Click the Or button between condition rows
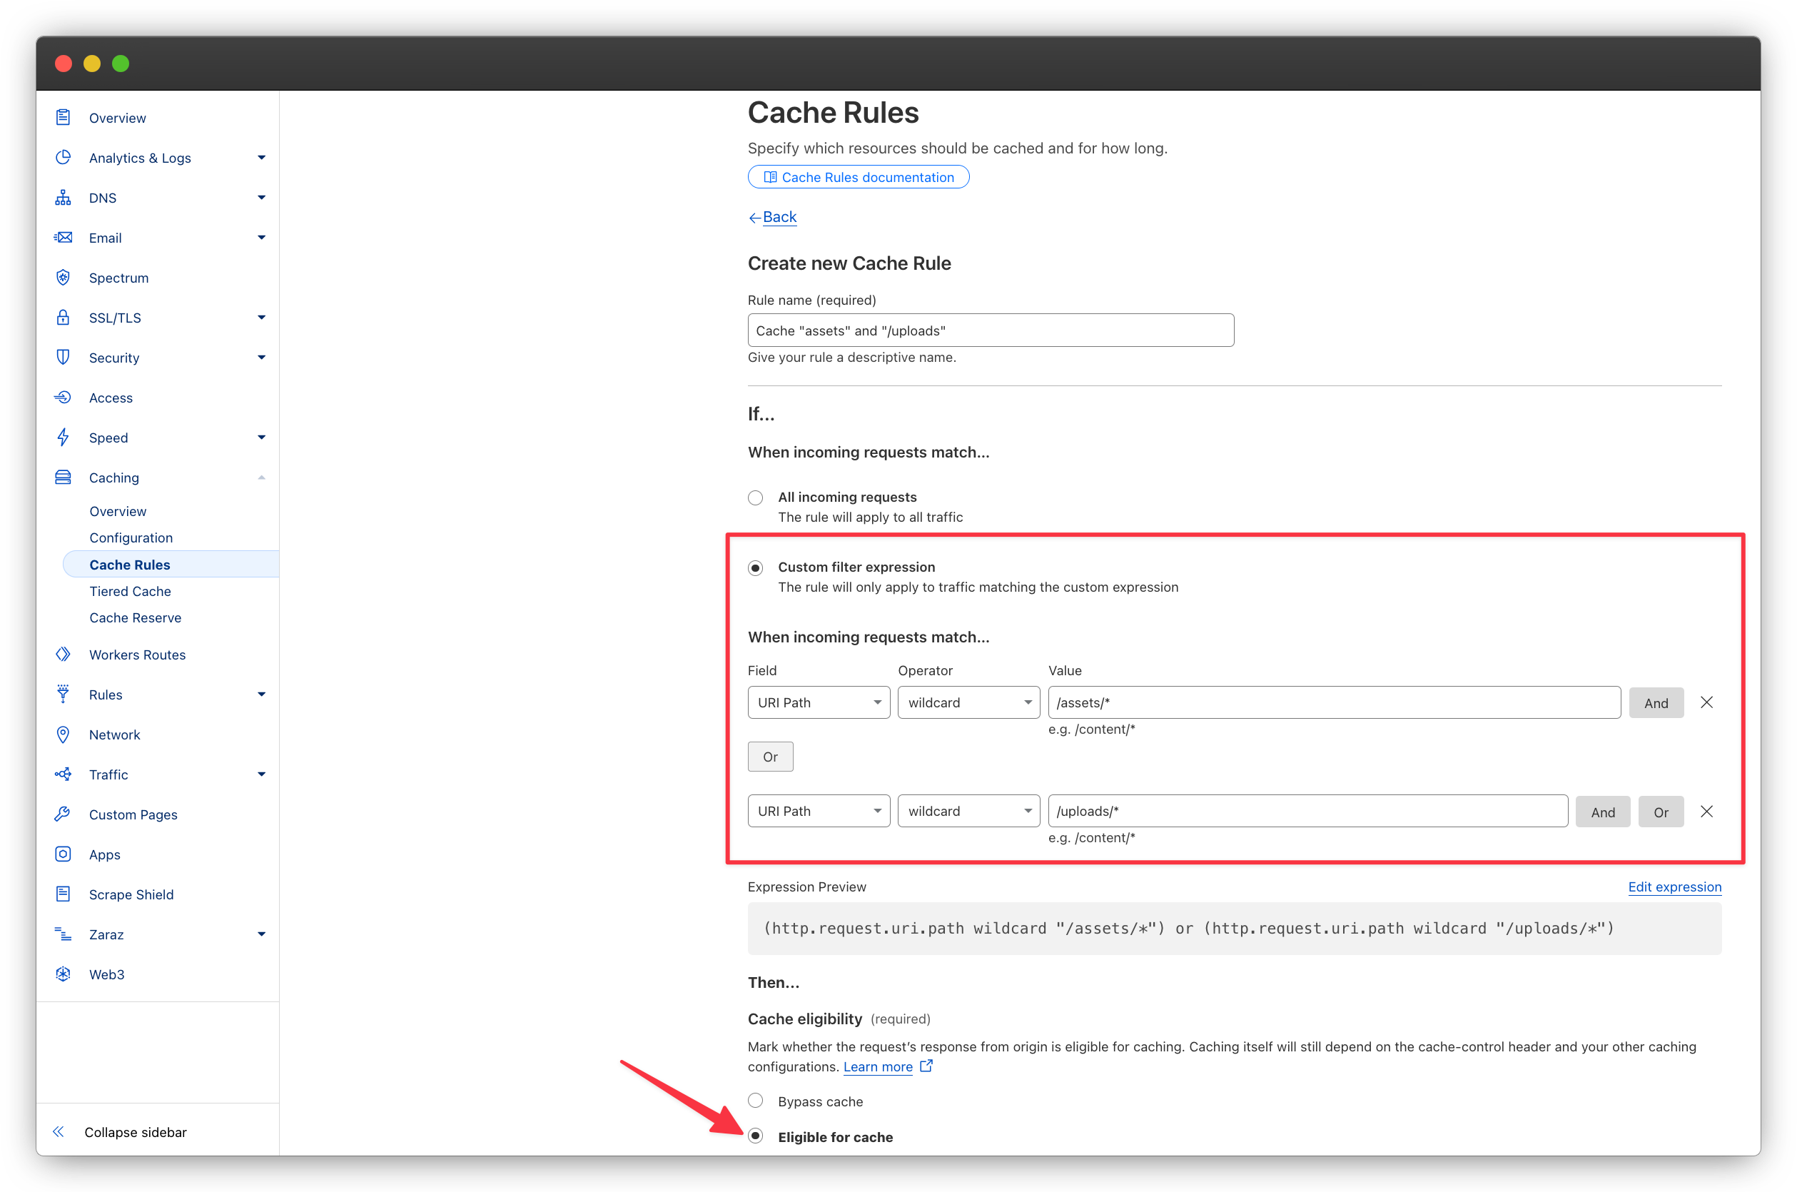This screenshot has width=1797, height=1192. click(x=770, y=757)
